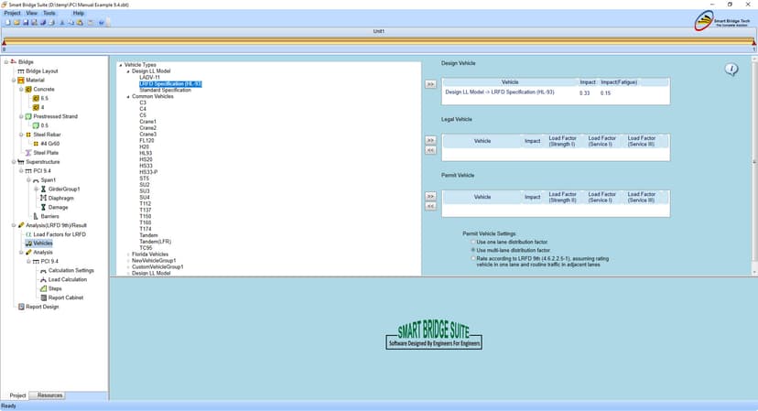Click the Report Design icon

coord(21,307)
